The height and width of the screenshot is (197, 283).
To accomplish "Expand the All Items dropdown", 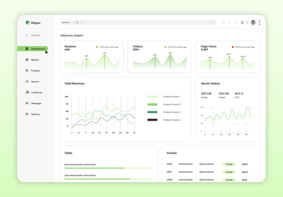I will 67,22.
